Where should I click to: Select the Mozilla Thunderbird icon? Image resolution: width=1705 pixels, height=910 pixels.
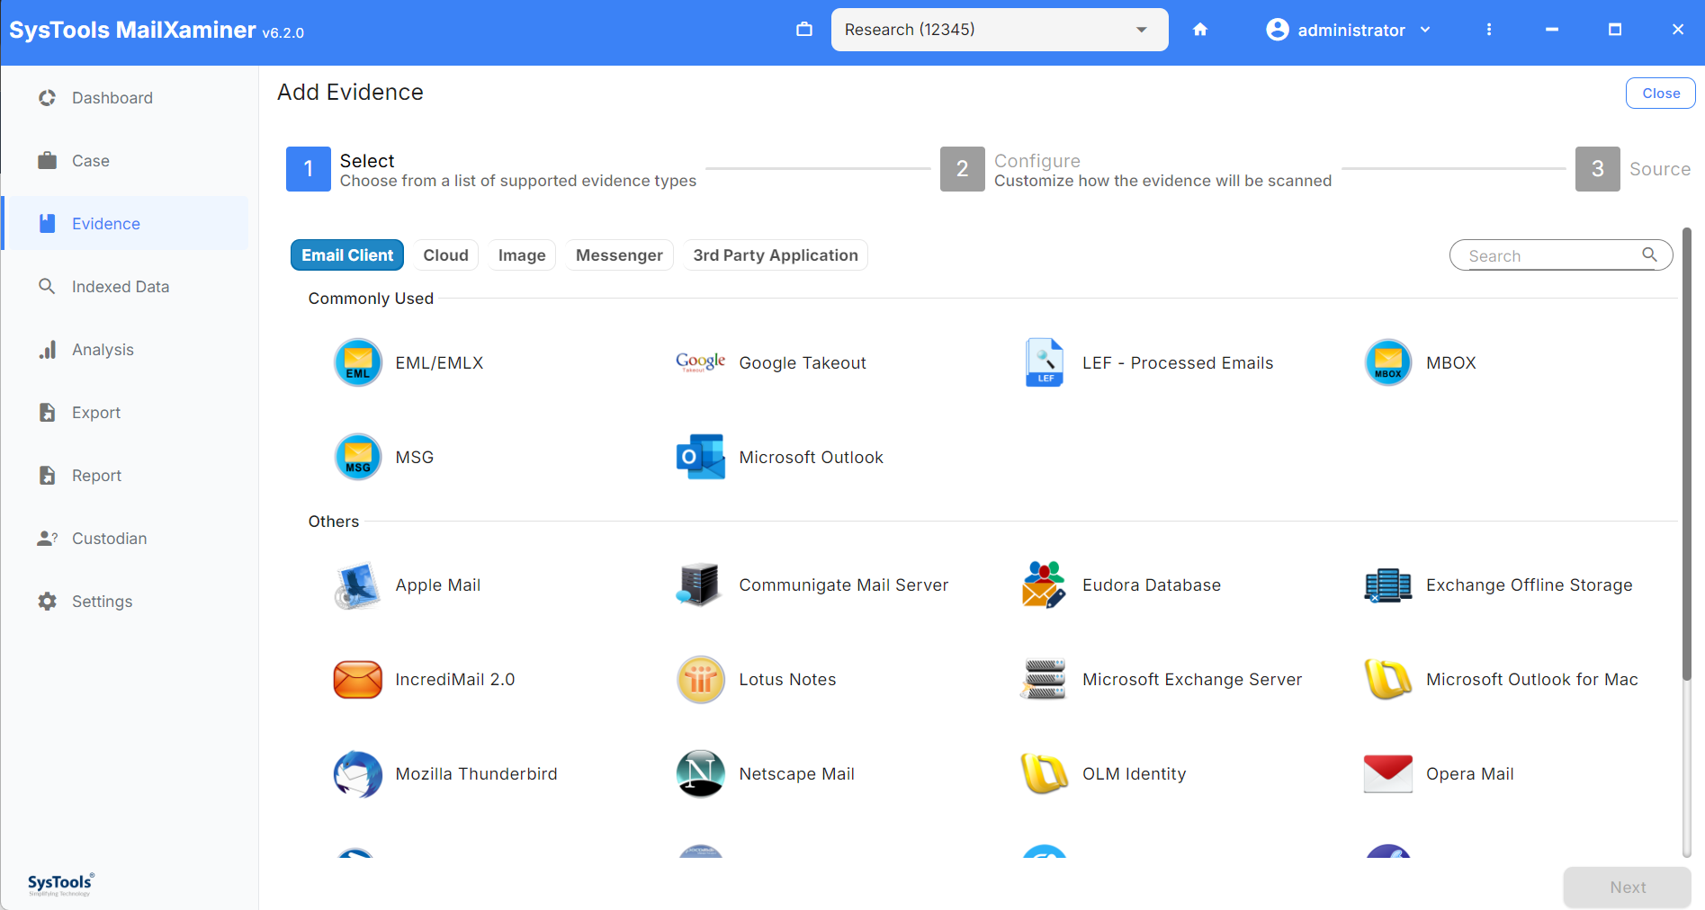[x=358, y=773]
